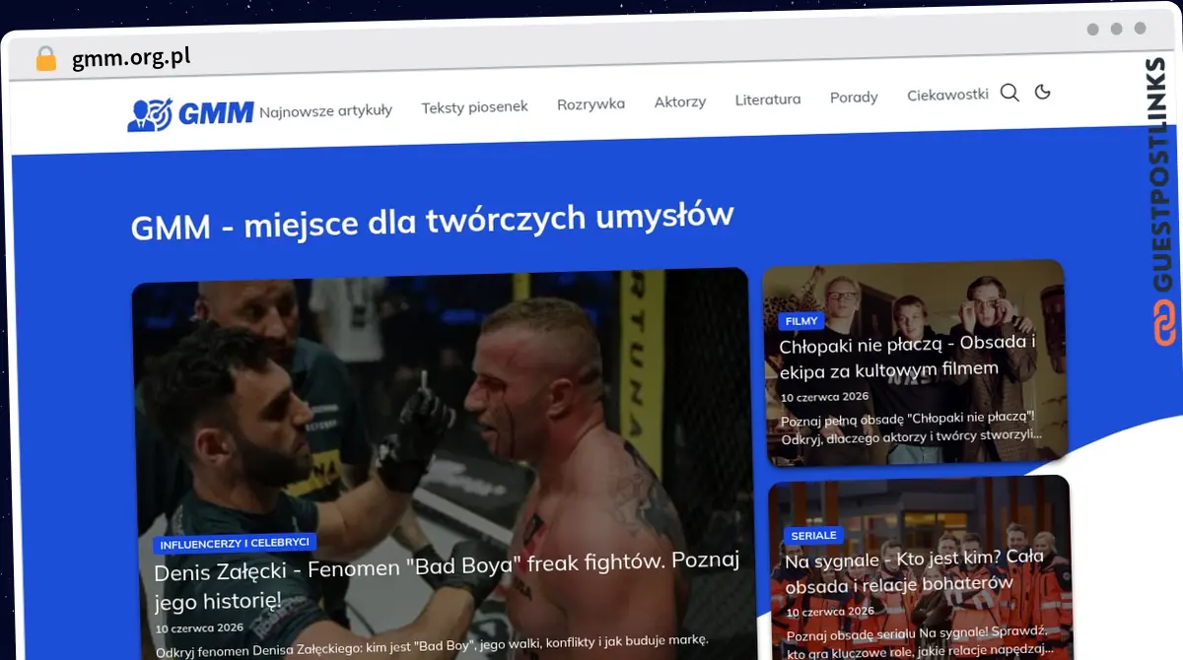Open Denis Załęcki article title
This screenshot has width=1183, height=660.
(x=447, y=580)
